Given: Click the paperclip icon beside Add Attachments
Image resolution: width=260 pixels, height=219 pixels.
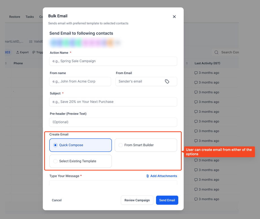Looking at the screenshot, I should (x=148, y=176).
